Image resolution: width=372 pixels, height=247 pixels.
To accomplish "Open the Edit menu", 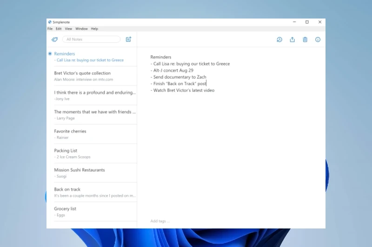I will (x=59, y=29).
